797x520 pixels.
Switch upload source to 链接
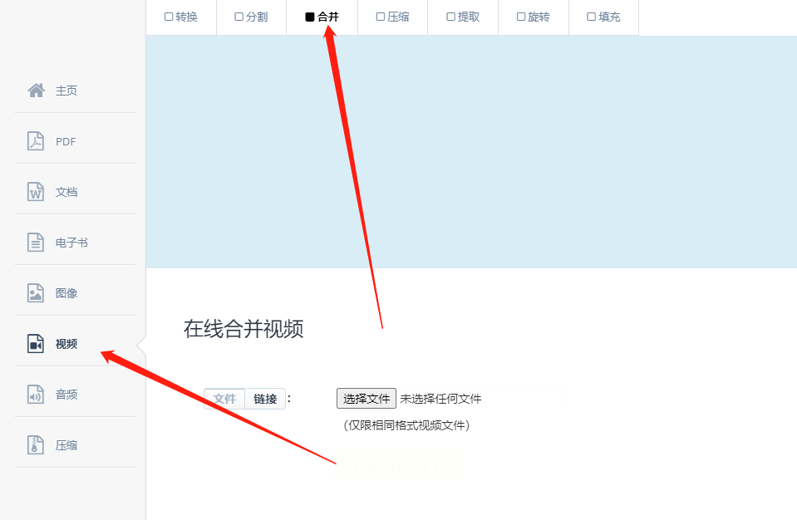click(265, 400)
